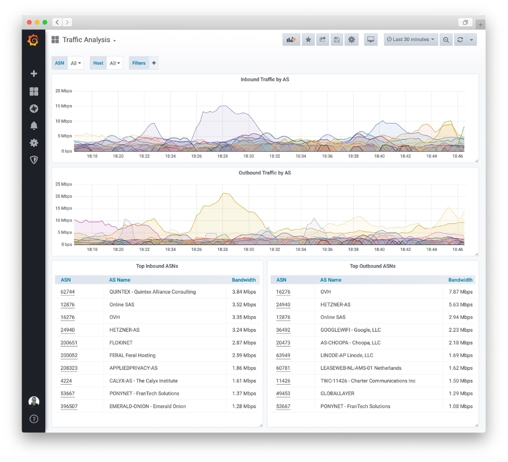Open inbound ASN 4224 link
The width and height of the screenshot is (508, 462).
(x=66, y=381)
